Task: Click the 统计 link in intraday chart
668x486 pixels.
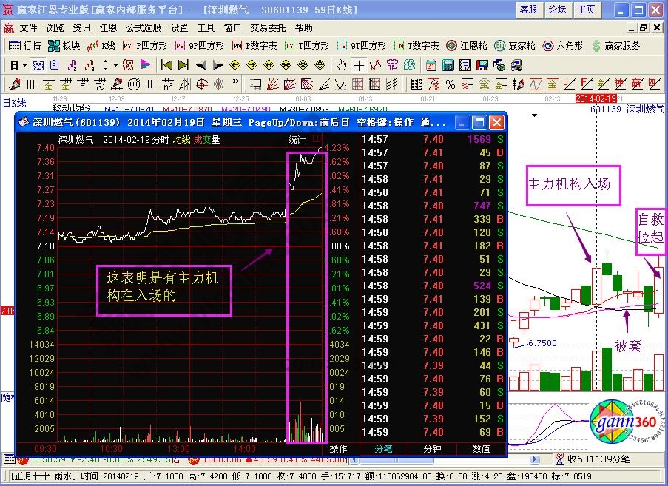Action: [x=297, y=139]
